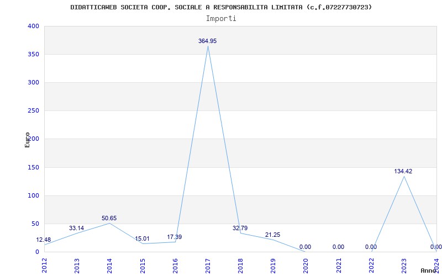The height and width of the screenshot is (276, 442).
Task: Select the 32.79 data label
Action: coord(240,228)
